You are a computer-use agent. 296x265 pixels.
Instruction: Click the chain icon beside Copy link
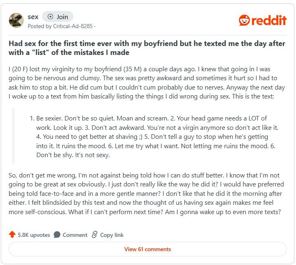[x=95, y=235]
